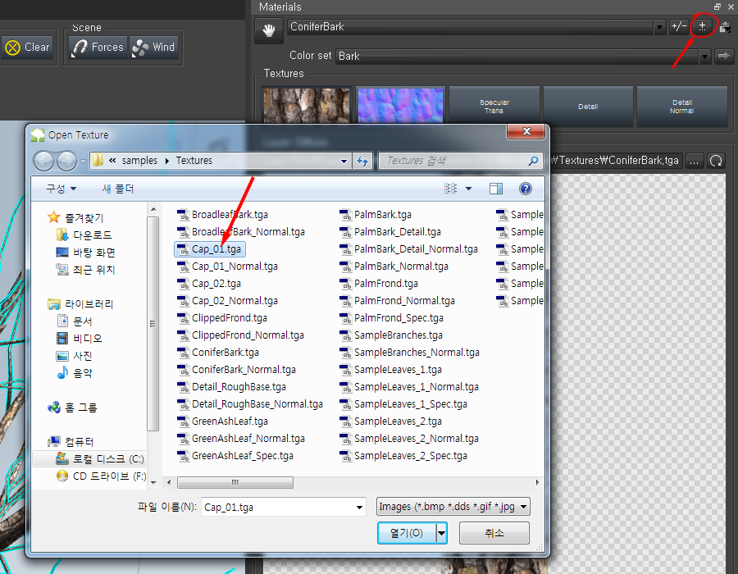This screenshot has height=574, width=738.
Task: Expand the address bar path dropdown
Action: pyautogui.click(x=344, y=161)
